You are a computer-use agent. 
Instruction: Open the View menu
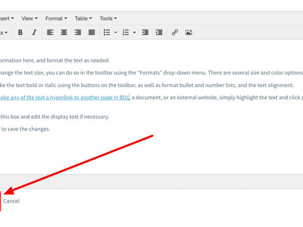click(x=29, y=18)
